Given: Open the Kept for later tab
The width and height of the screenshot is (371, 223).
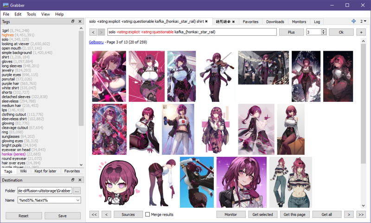Looking at the screenshot, I should [45, 171].
